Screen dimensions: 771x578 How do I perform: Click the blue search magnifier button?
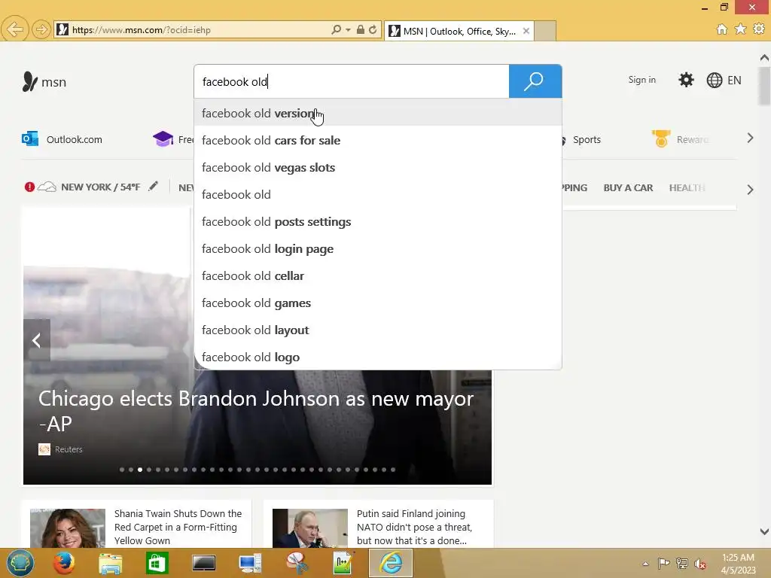pos(535,81)
